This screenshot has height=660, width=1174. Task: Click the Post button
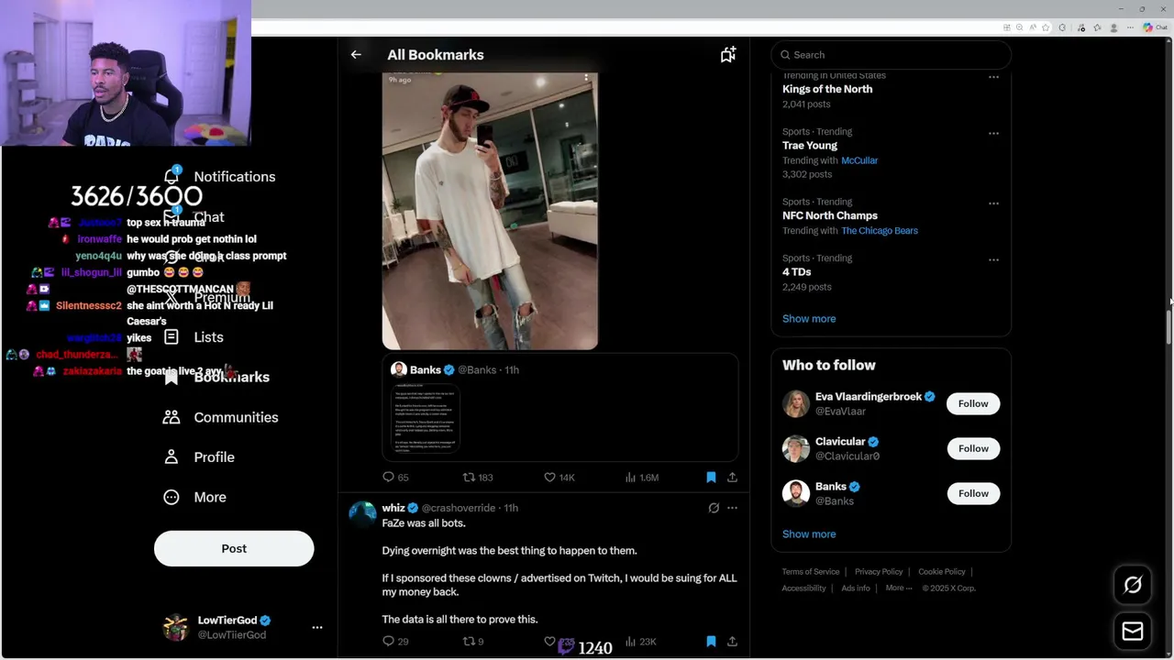click(x=234, y=549)
